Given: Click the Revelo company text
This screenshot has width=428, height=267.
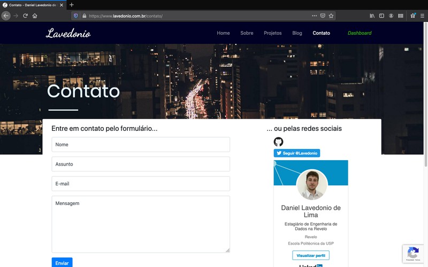Looking at the screenshot, I should pyautogui.click(x=311, y=237).
